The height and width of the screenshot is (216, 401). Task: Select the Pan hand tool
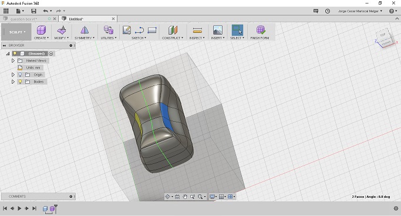pos(185,197)
